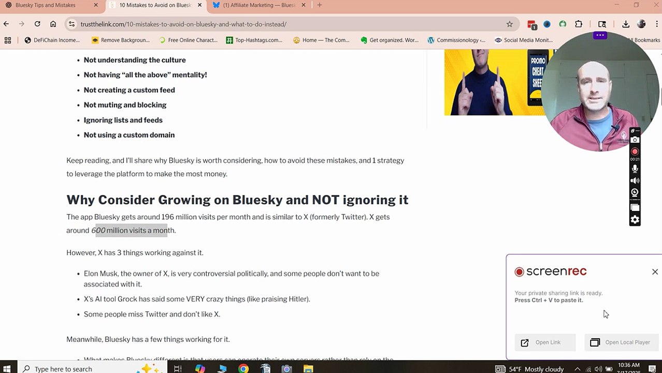
Task: Open File Explorer from the taskbar
Action: (308, 368)
